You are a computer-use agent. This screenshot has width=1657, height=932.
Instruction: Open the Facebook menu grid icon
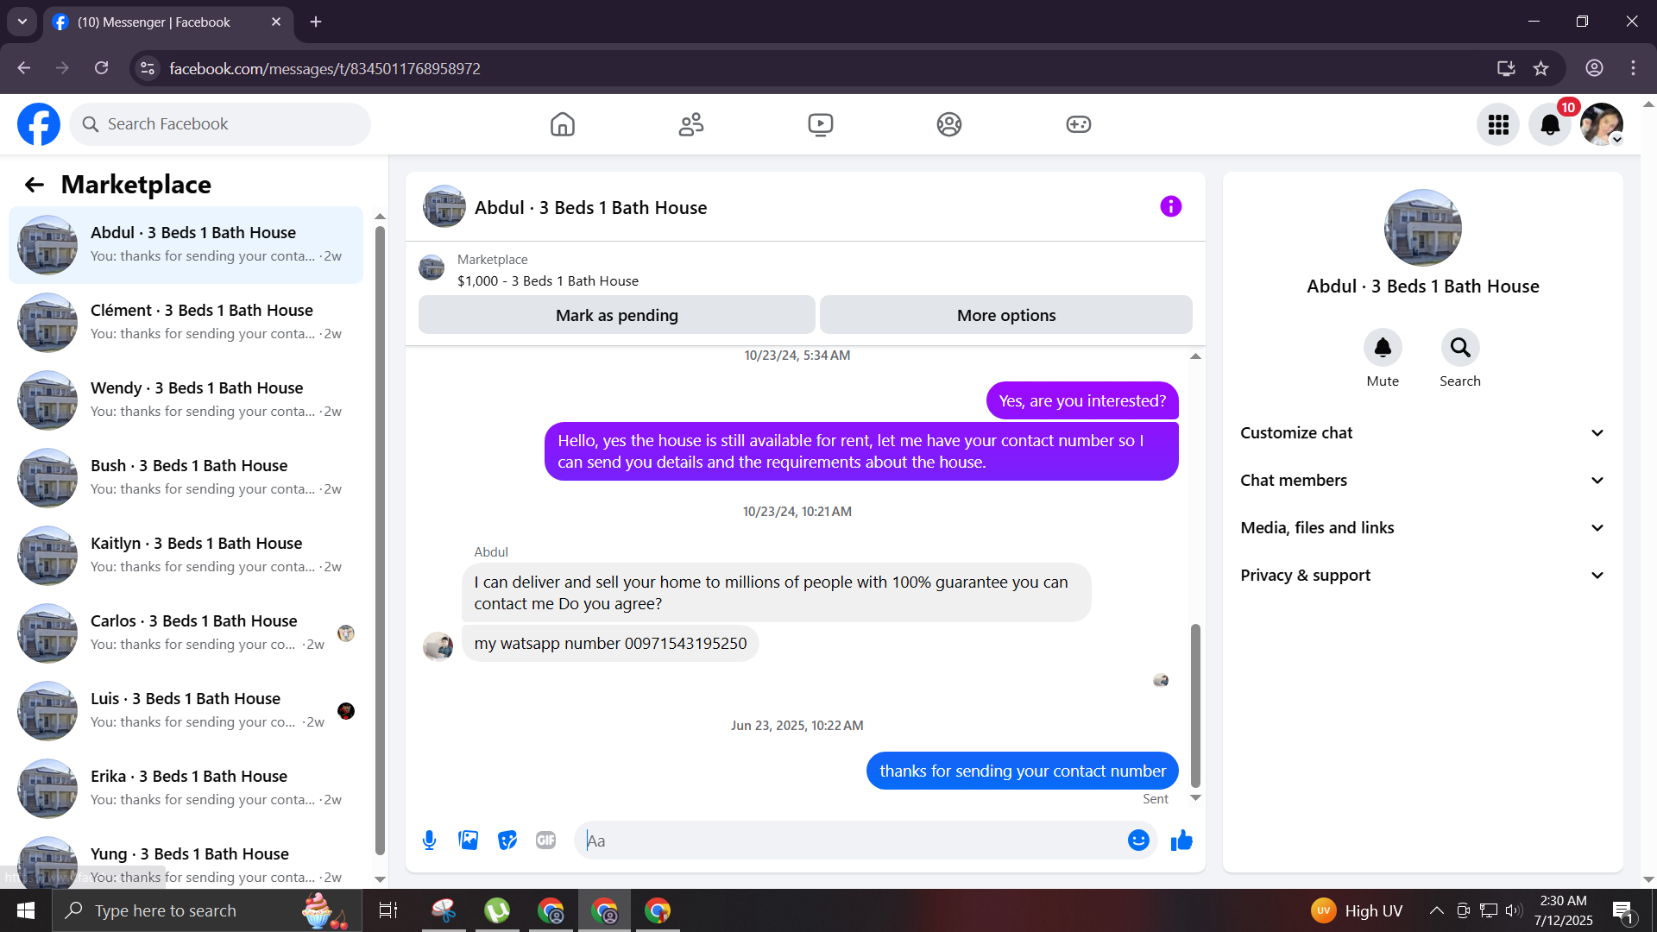pyautogui.click(x=1498, y=124)
